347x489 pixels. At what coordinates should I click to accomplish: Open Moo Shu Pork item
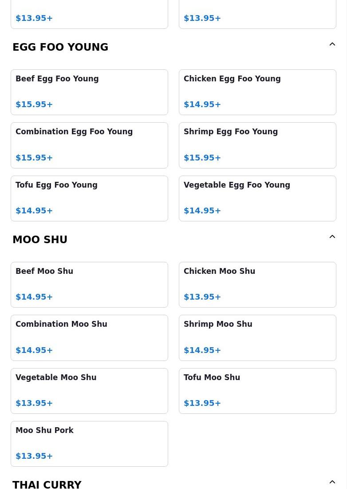click(x=89, y=444)
